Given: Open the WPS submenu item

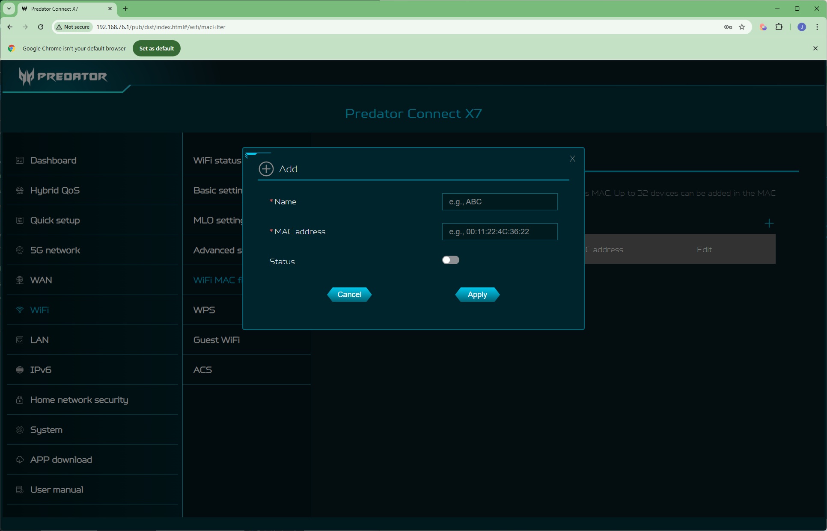Looking at the screenshot, I should tap(204, 310).
